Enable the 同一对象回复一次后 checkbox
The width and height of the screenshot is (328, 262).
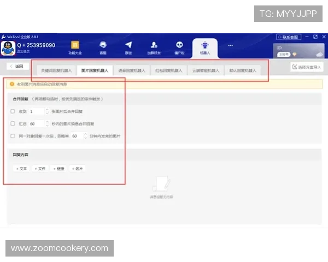(x=13, y=136)
